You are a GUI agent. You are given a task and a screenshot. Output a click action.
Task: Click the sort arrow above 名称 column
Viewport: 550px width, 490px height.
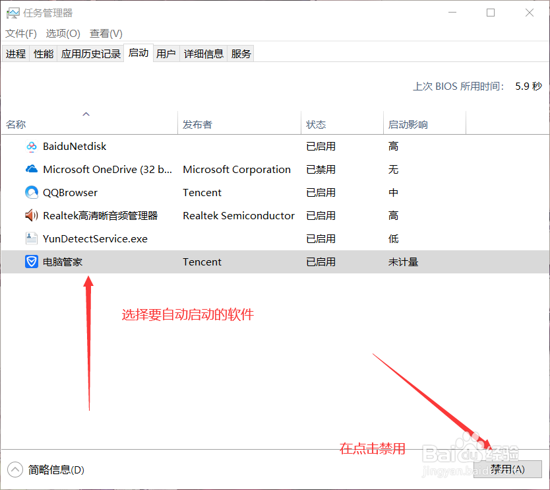coord(86,114)
